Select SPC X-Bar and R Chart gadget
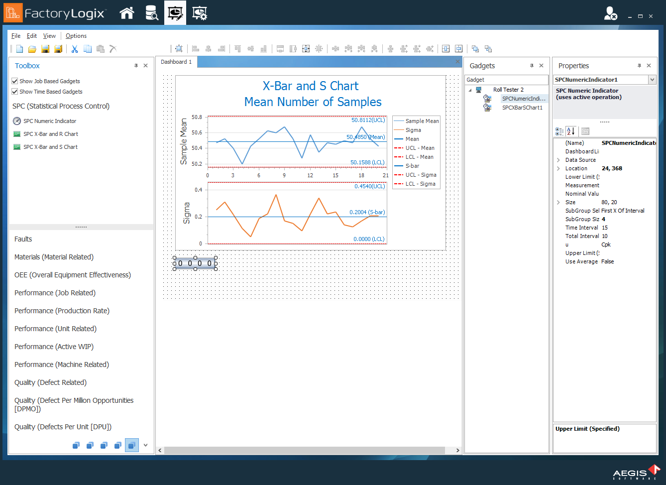 (x=50, y=134)
